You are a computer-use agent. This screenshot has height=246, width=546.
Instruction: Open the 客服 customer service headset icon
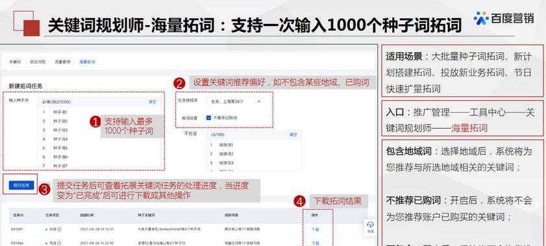tap(371, 227)
